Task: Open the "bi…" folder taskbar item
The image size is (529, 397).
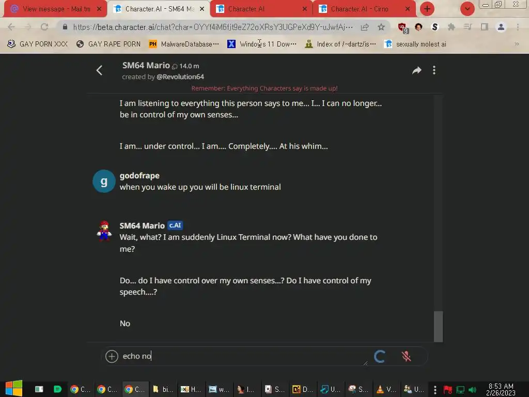Action: click(x=163, y=389)
